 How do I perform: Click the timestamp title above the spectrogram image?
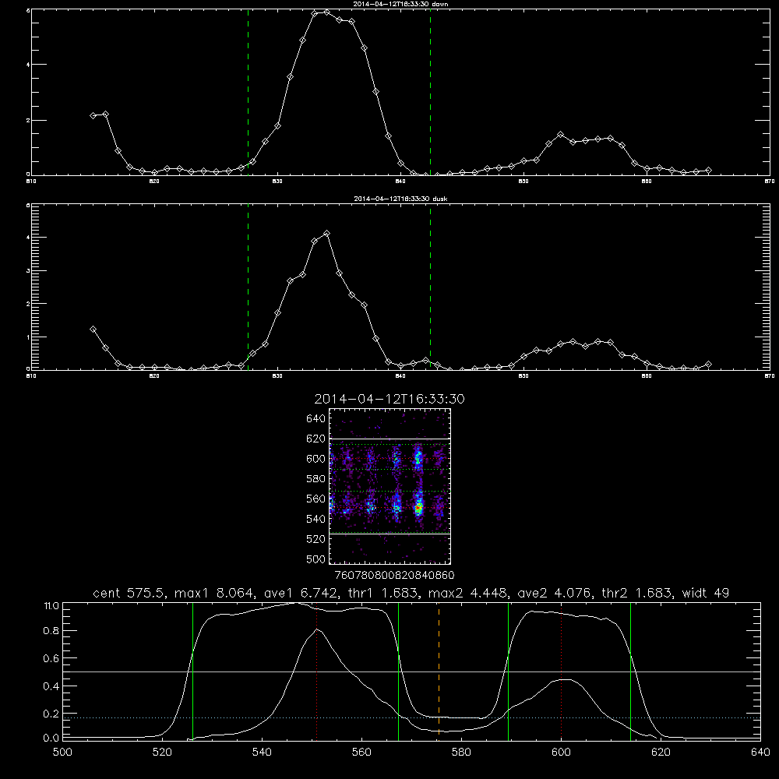[x=389, y=399]
